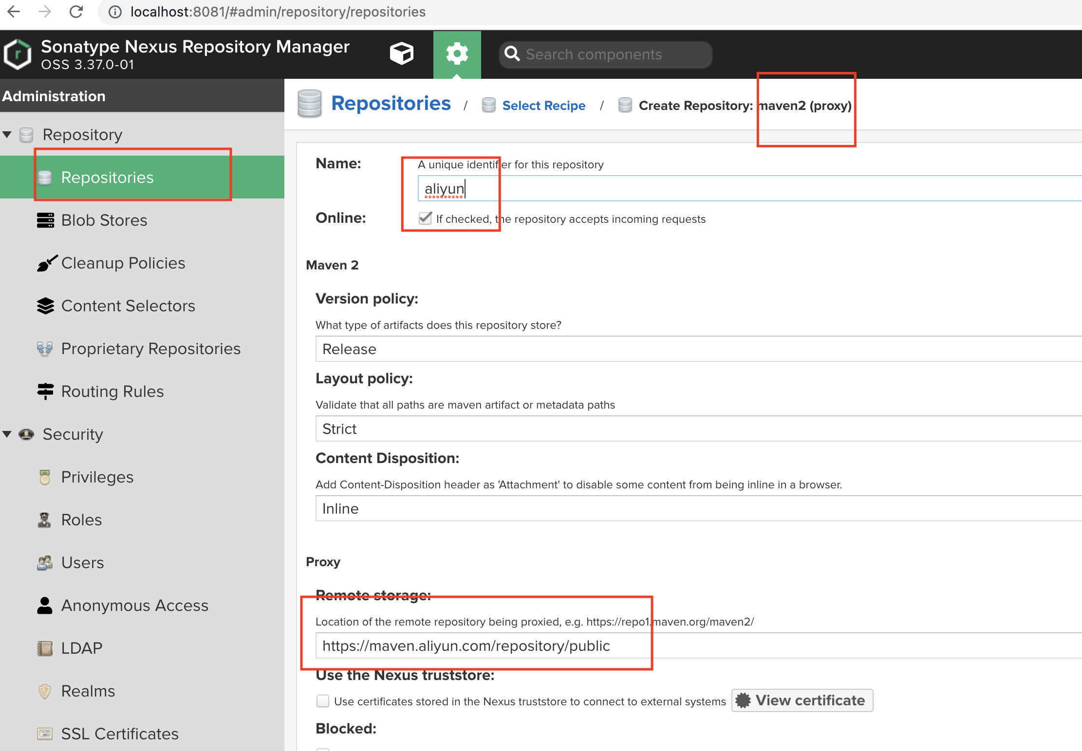Open Routing Rules
Image resolution: width=1082 pixels, height=751 pixels.
(112, 392)
